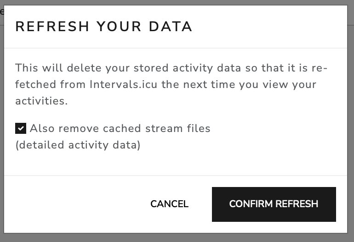Toggle via 'Also remove cached stream files' label
Viewport: 354px width, 242px height.
[120, 128]
